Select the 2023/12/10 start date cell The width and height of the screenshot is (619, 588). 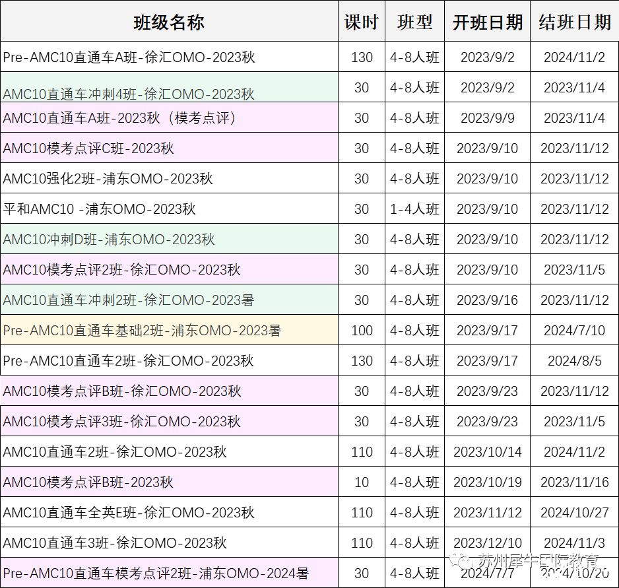click(487, 543)
